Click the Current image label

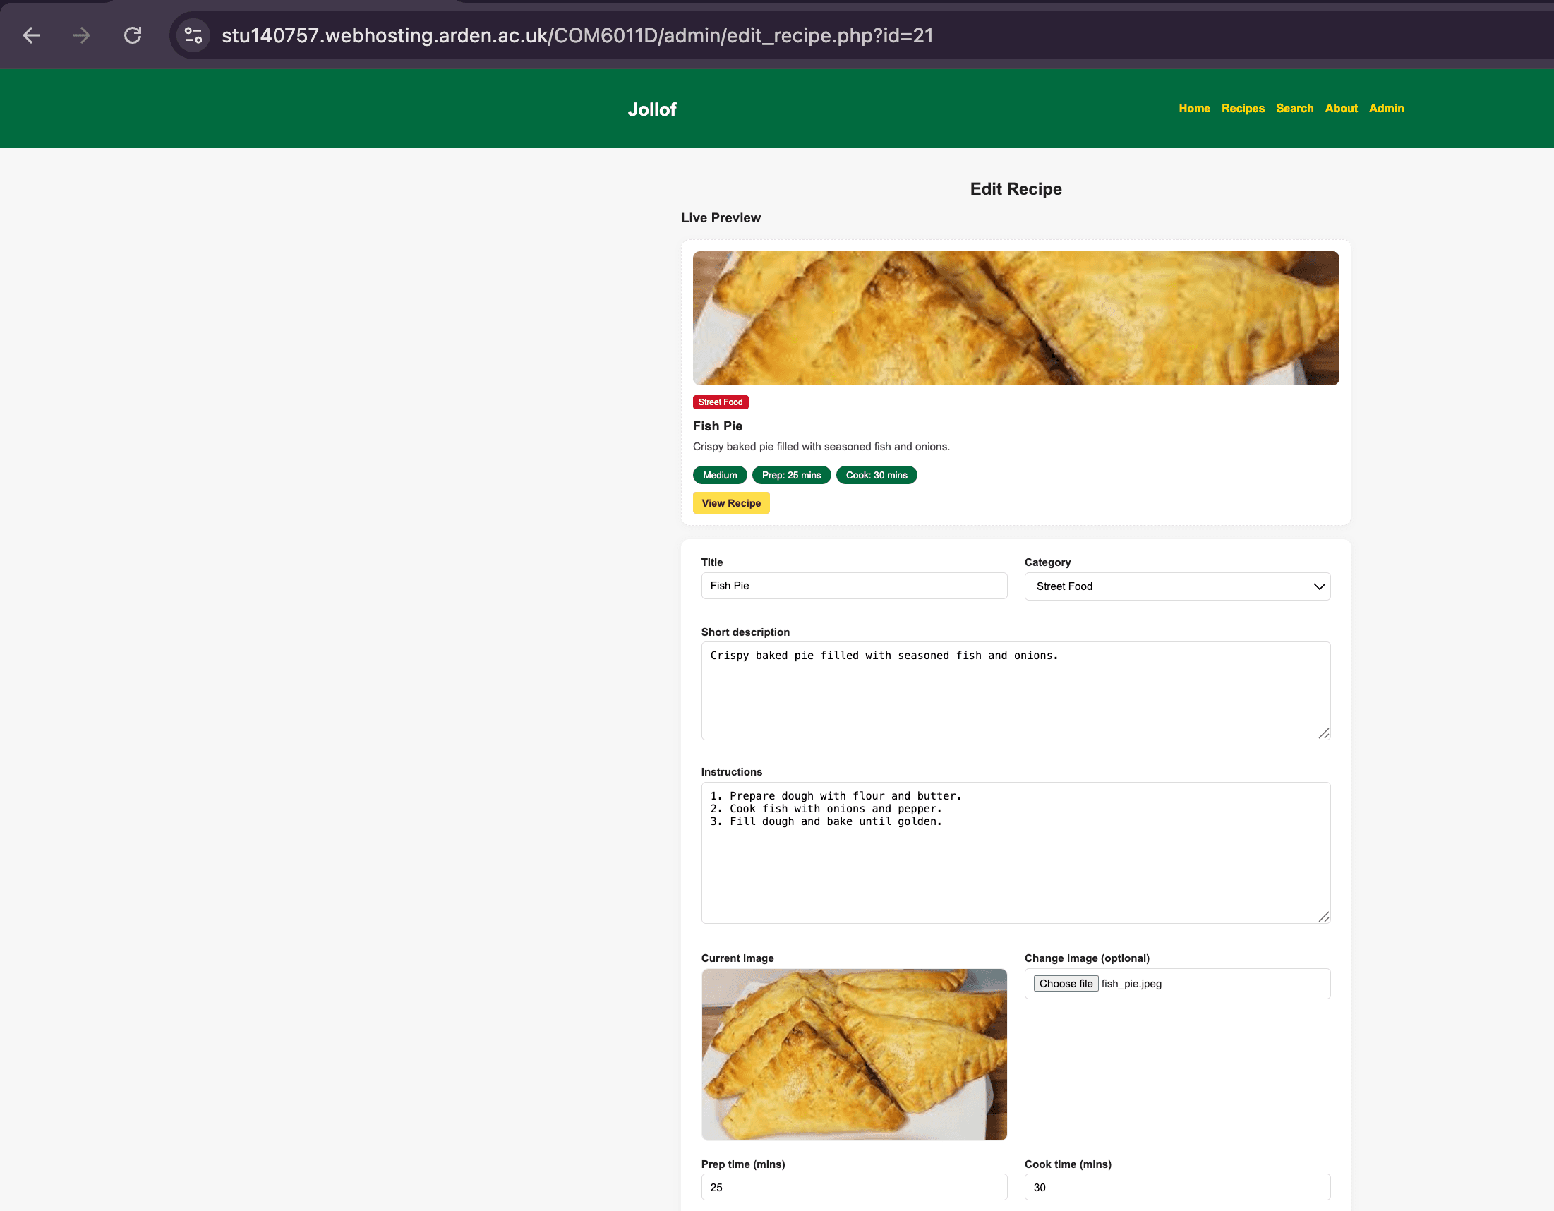(x=737, y=958)
